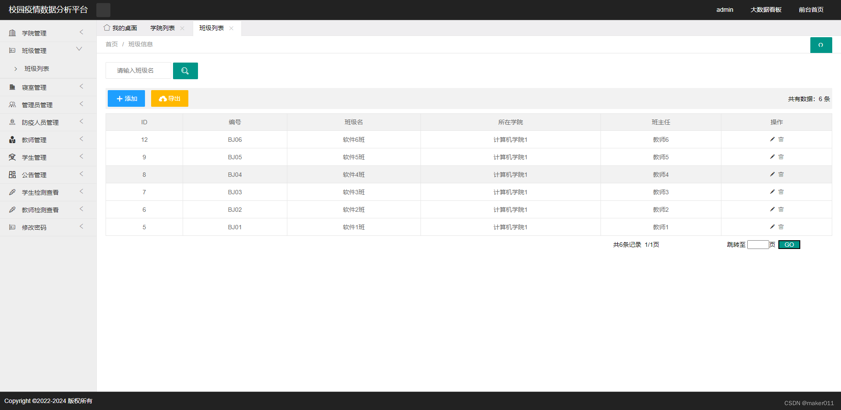Switch to the 我的桌面 tab
This screenshot has width=841, height=410.
click(x=120, y=28)
